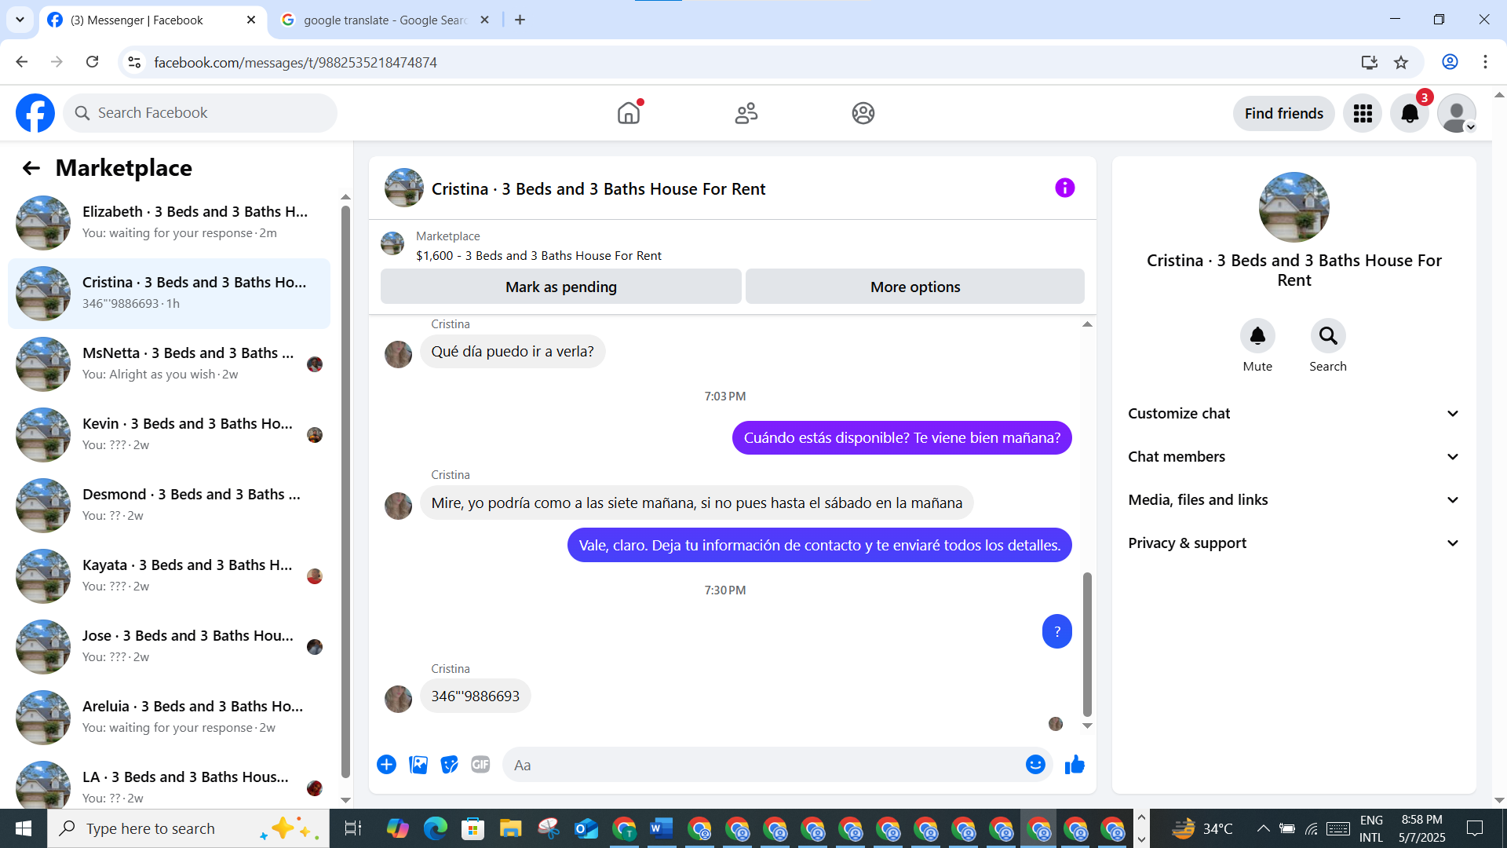Screen dimensions: 1507x848
Task: Click the purple conversation info icon
Action: click(x=1064, y=188)
